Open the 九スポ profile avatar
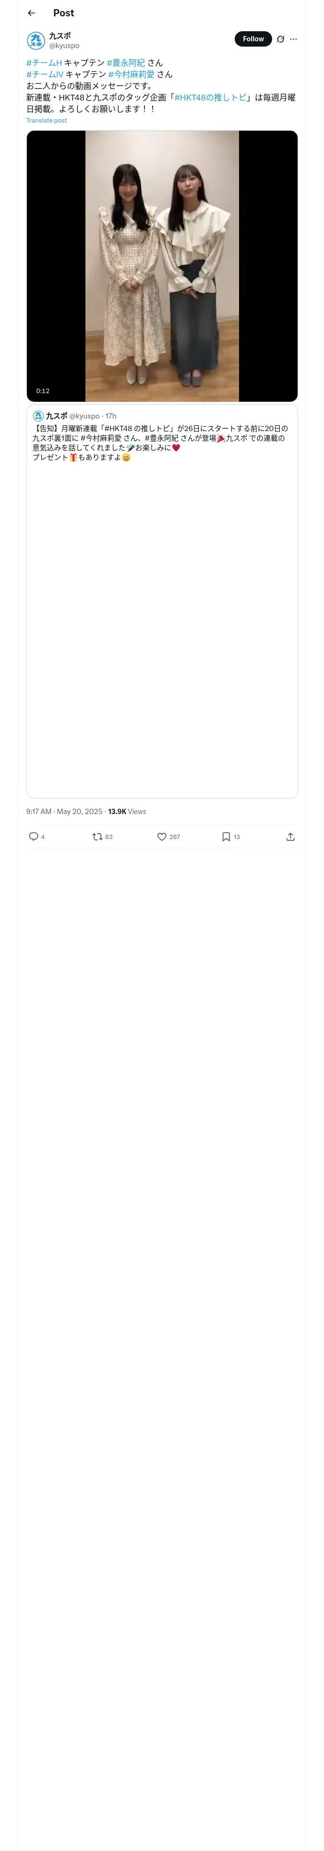Screen dimensions: 324x1851 (x=36, y=40)
